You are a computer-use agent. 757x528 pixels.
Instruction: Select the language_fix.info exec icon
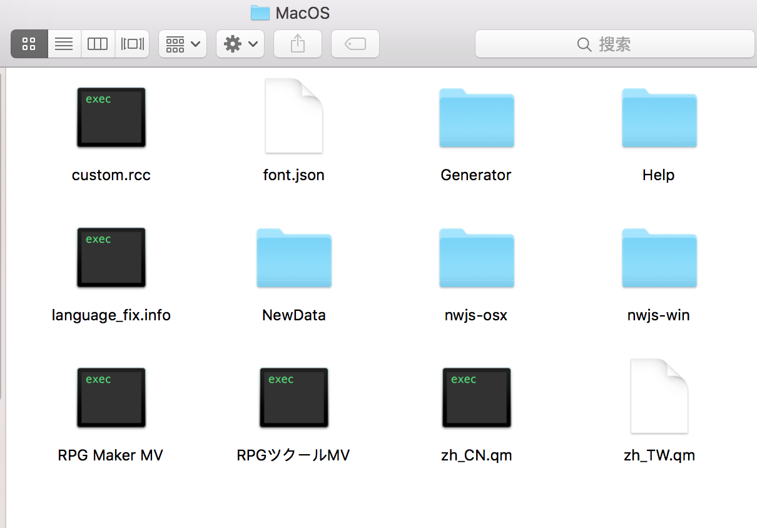pos(111,258)
